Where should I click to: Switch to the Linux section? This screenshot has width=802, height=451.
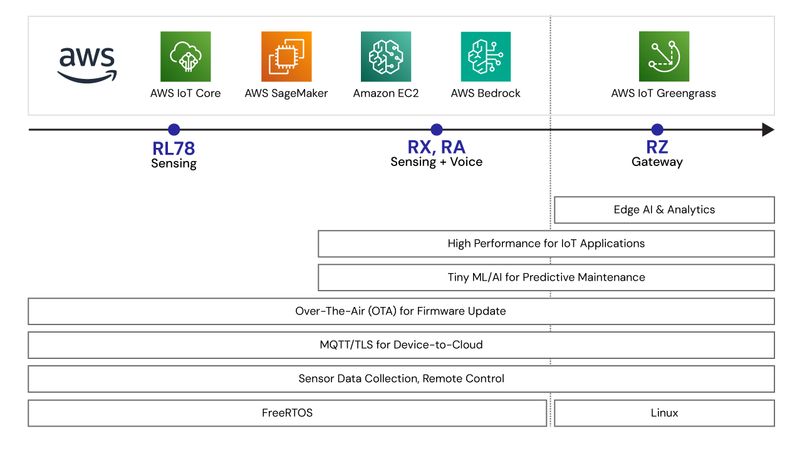click(664, 413)
